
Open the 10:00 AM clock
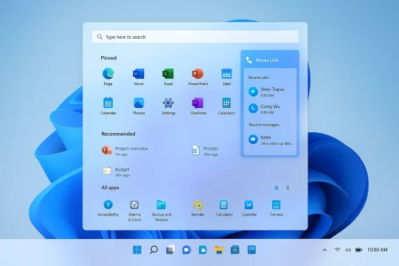pos(378,250)
